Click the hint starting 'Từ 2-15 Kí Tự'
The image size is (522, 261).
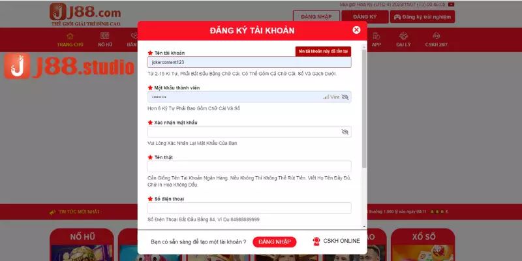click(242, 74)
